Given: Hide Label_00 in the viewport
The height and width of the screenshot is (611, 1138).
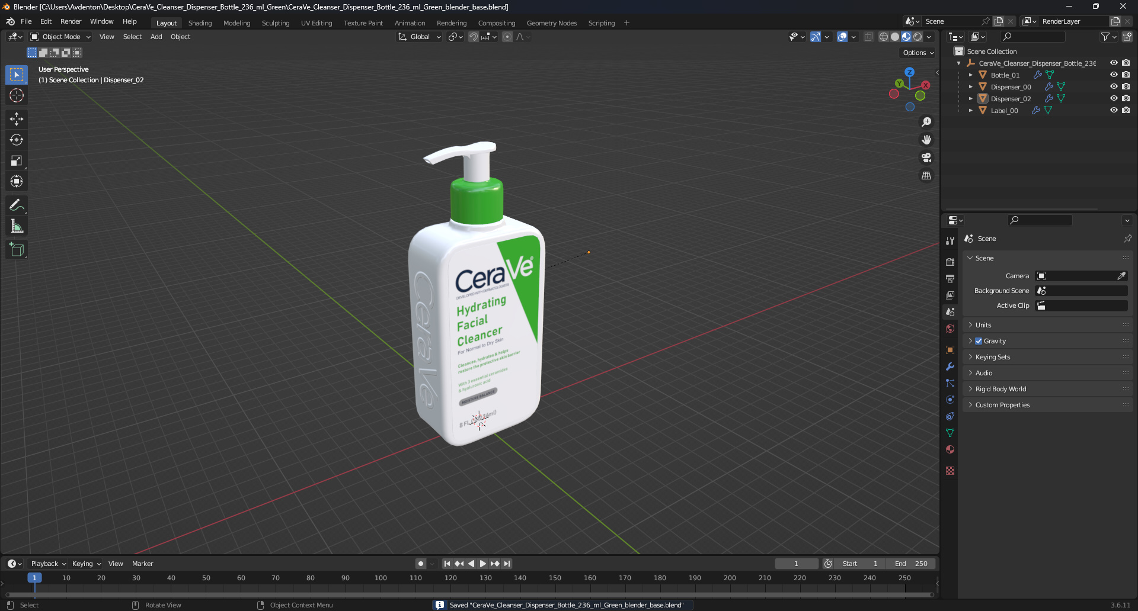Looking at the screenshot, I should click(x=1114, y=110).
